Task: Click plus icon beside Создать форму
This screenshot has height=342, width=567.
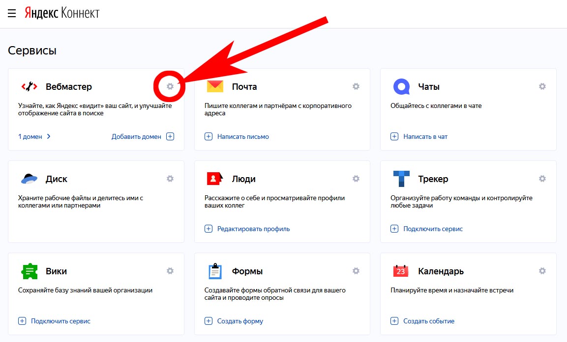Action: tap(209, 321)
